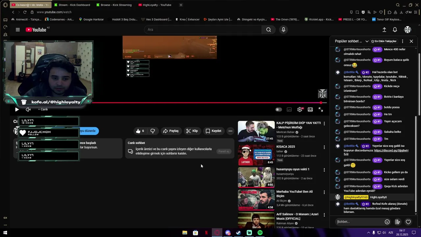Send a heart reaction in chat
The height and width of the screenshot is (237, 421).
click(x=408, y=222)
